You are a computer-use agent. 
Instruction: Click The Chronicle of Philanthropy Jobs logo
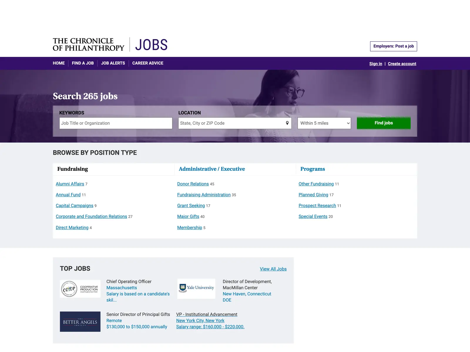110,45
